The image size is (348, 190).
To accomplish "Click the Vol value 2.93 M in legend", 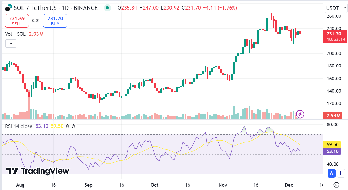I will click(x=36, y=34).
